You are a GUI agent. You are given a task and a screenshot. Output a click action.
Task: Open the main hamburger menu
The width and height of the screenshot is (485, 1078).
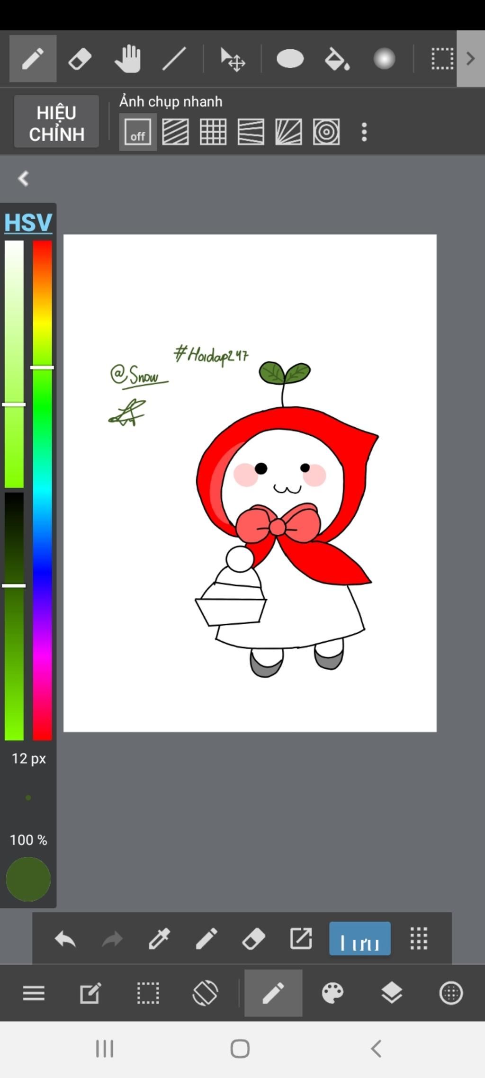[x=34, y=993]
